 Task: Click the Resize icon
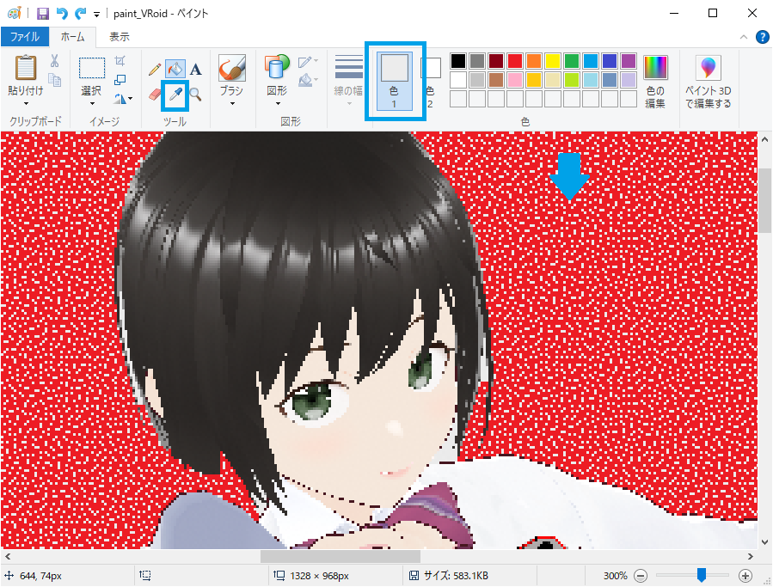pos(120,79)
